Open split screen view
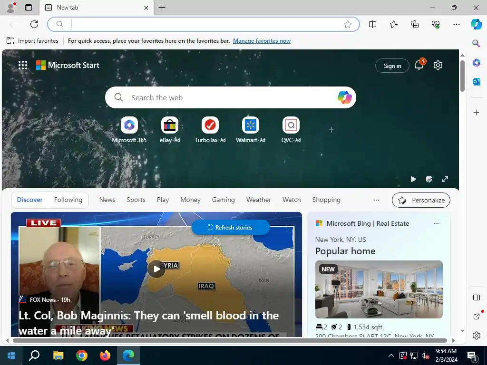Viewport: 487px width, 365px height. 372,24
